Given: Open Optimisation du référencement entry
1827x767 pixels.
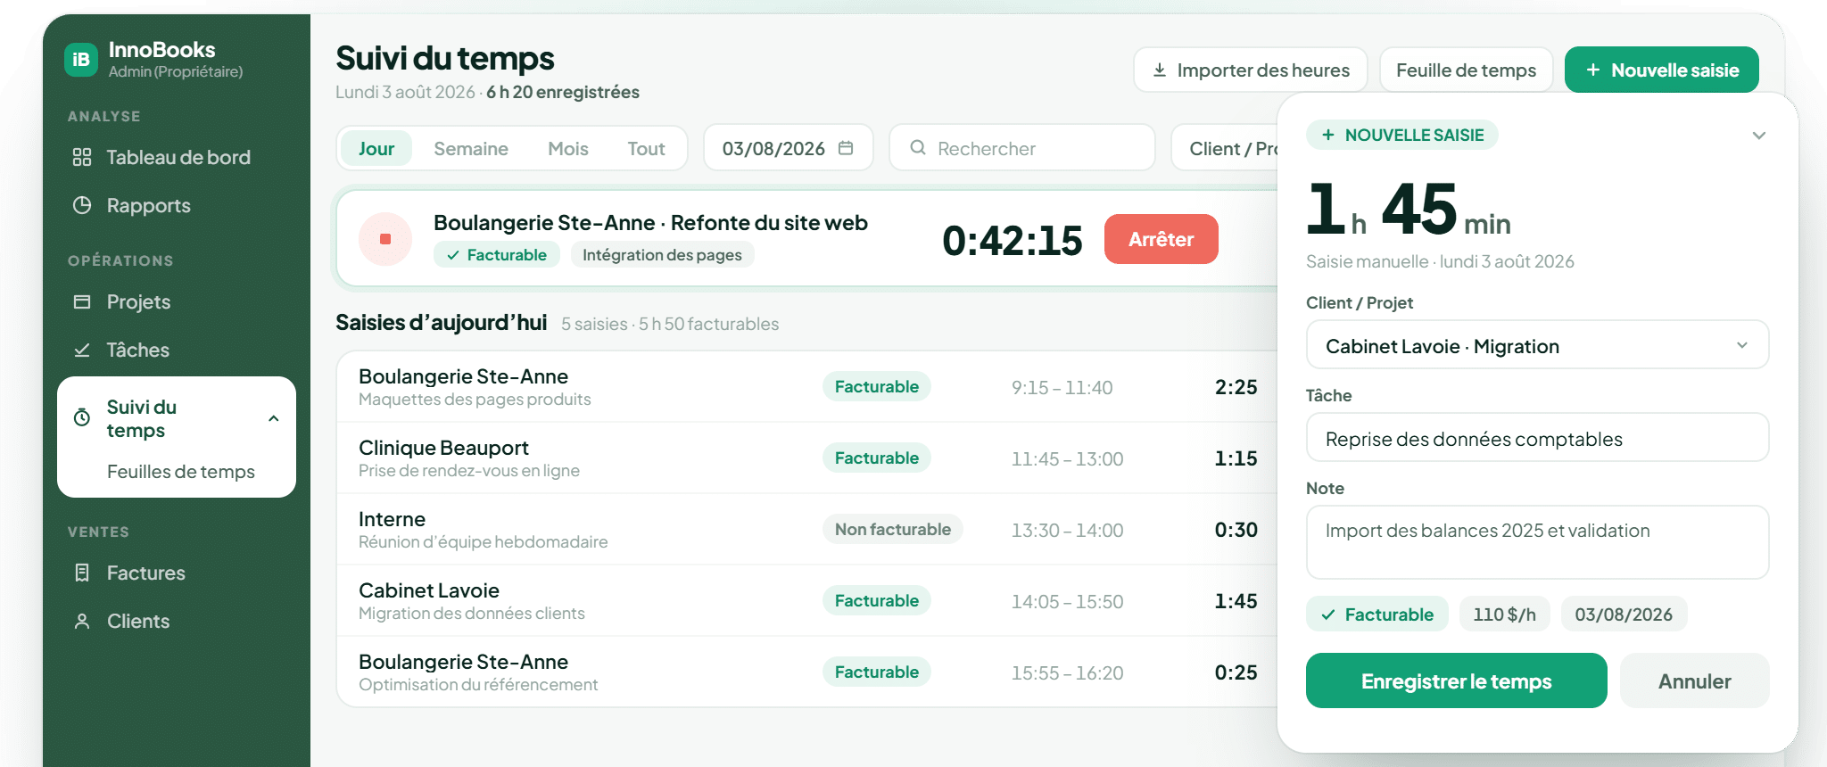Looking at the screenshot, I should (x=807, y=672).
